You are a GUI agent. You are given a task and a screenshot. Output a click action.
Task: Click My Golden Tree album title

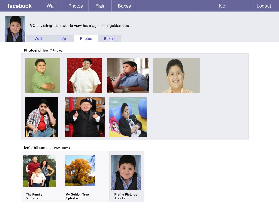[x=77, y=194]
